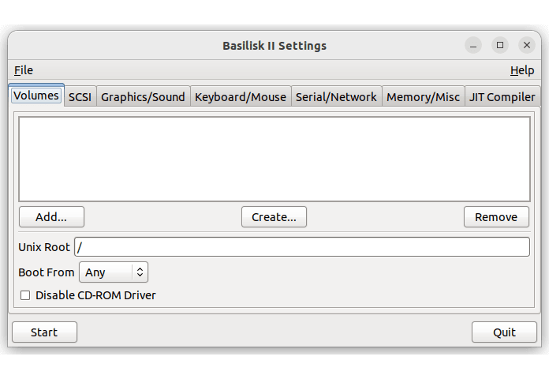Open the Graphics/Sound tab

pyautogui.click(x=143, y=97)
